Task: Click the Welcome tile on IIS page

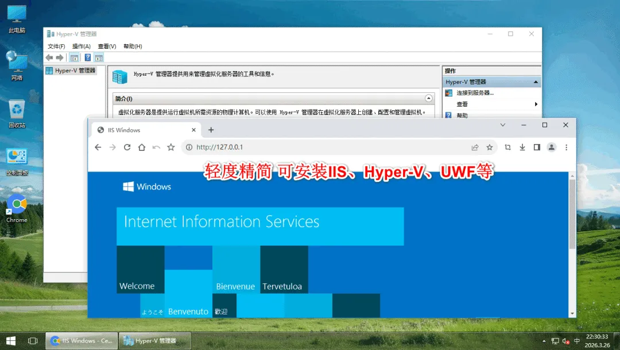Action: point(141,270)
